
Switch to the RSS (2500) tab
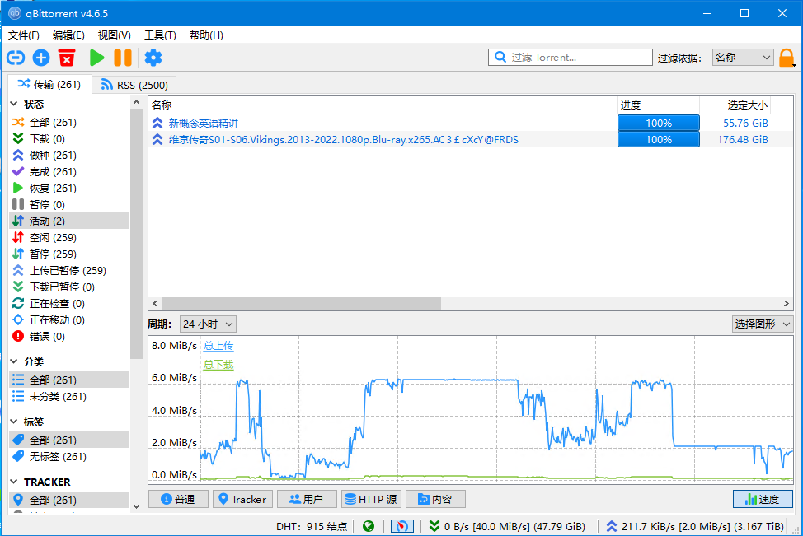click(x=134, y=85)
